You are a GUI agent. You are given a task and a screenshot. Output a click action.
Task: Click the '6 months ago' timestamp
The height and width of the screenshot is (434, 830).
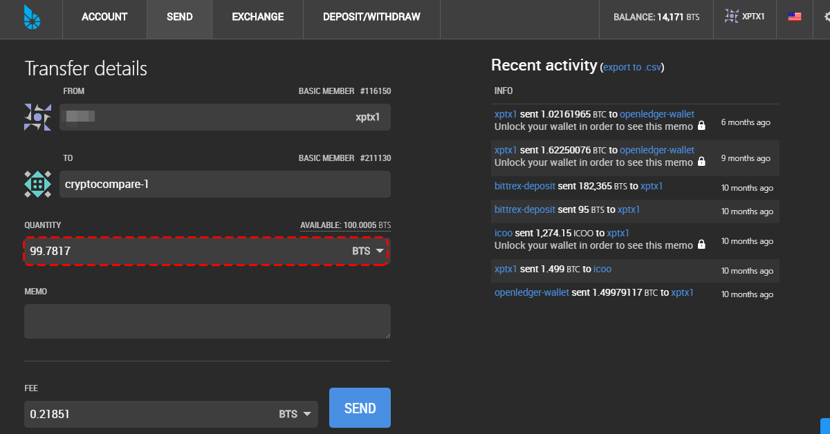tap(746, 122)
